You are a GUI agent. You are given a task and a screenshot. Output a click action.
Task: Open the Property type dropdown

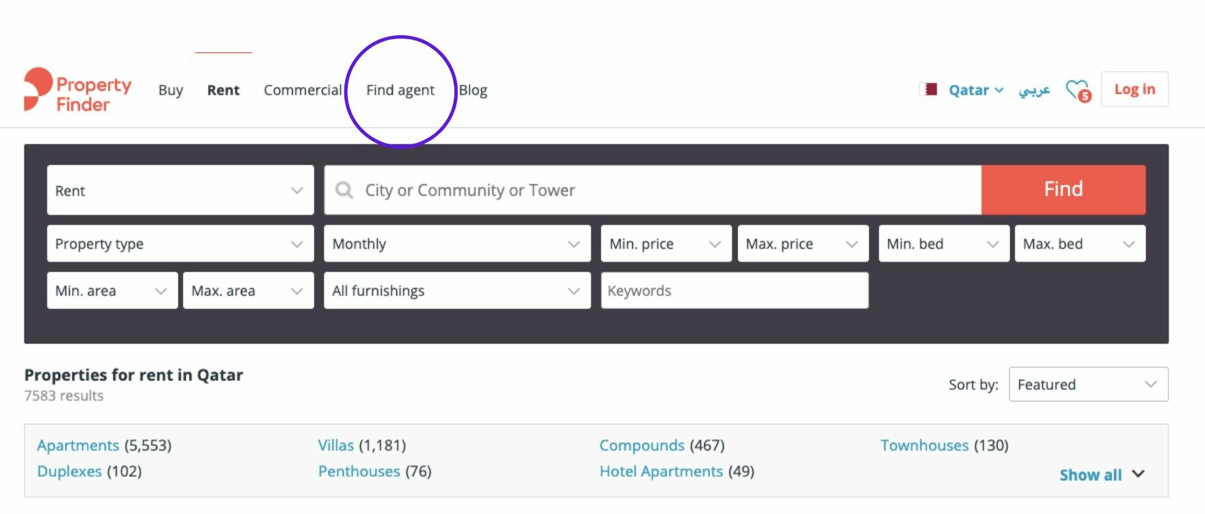(180, 244)
